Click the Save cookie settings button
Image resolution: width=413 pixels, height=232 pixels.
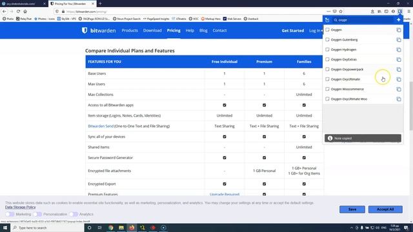coord(352,209)
